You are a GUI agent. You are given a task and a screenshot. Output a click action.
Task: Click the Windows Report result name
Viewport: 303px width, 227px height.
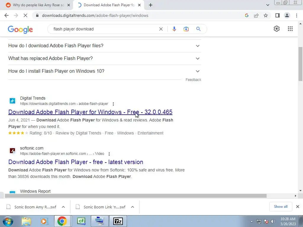35,191
